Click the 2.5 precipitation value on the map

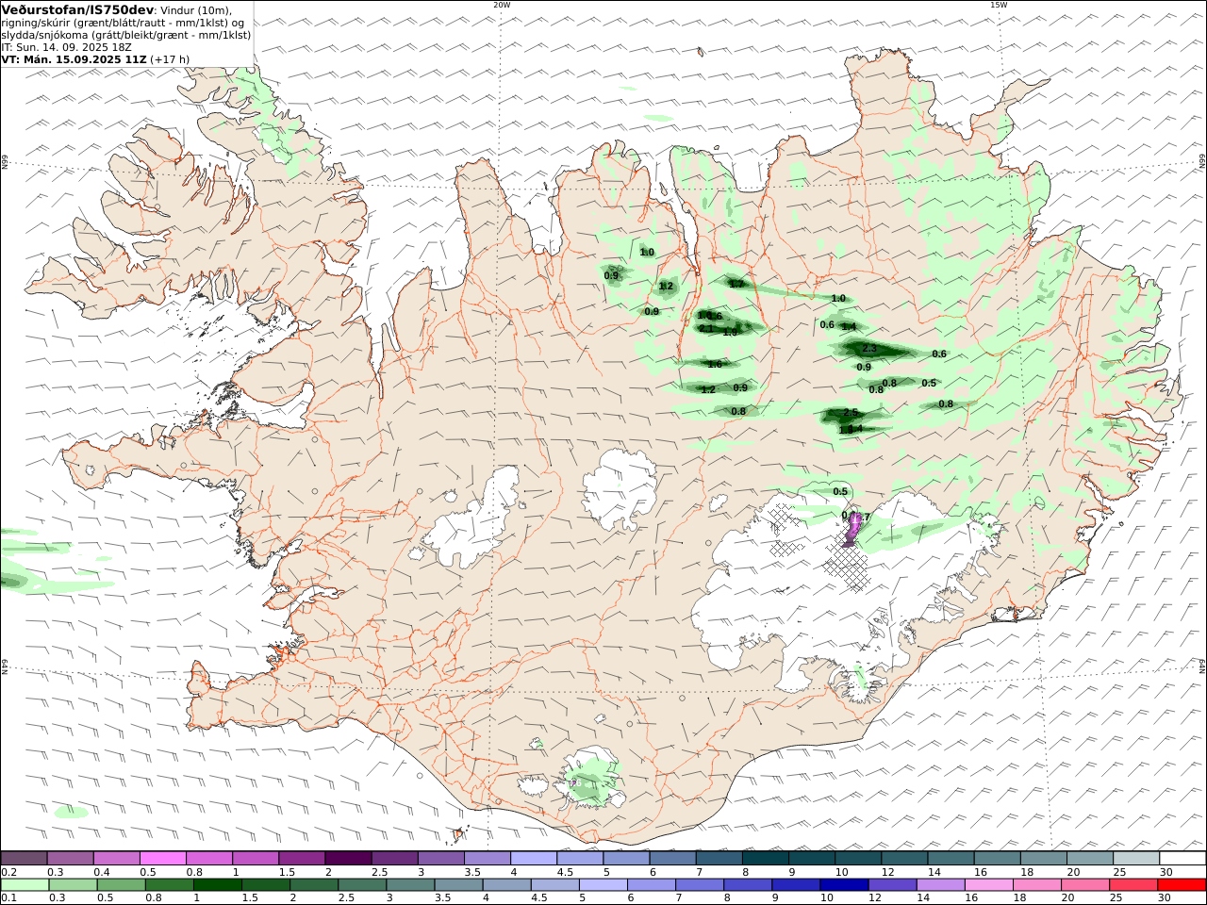coord(851,413)
